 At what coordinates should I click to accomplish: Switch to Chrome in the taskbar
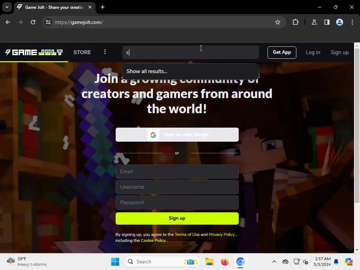coord(240,262)
